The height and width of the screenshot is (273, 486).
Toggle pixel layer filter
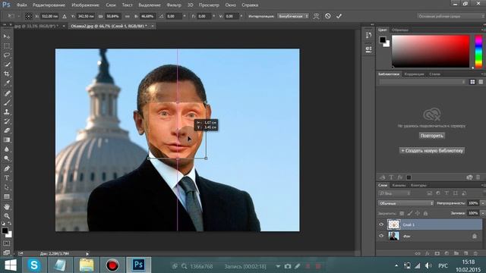430,193
